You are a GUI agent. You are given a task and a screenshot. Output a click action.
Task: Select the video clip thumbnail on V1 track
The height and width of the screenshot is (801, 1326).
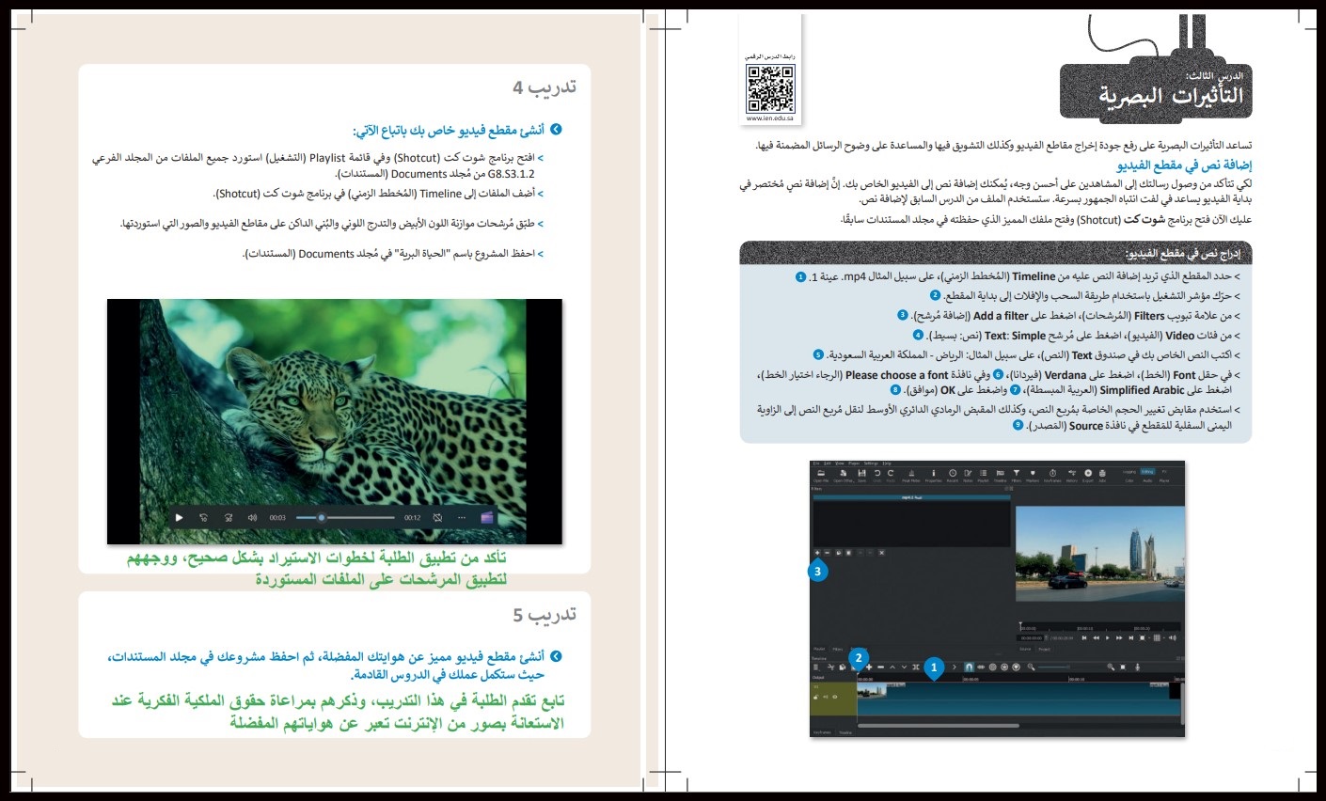pos(872,690)
